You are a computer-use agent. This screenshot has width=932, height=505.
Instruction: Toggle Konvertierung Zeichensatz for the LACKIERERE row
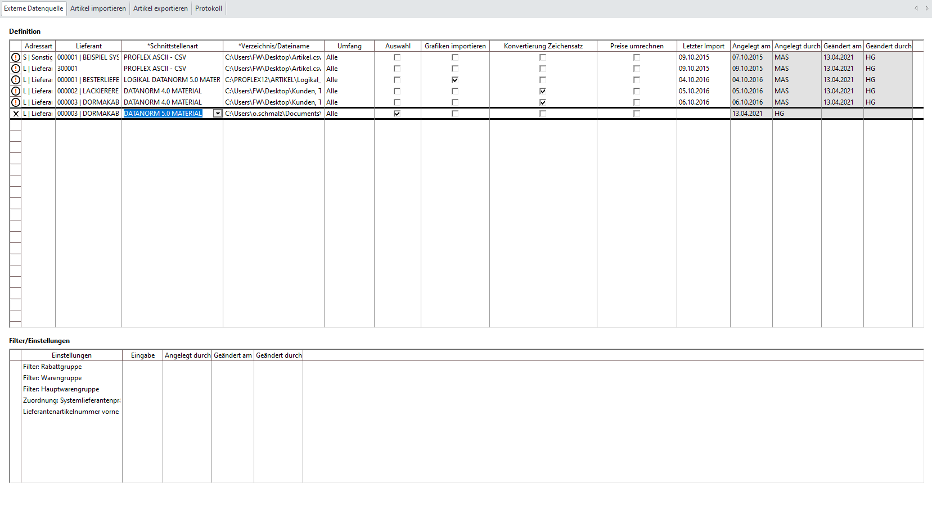(543, 91)
